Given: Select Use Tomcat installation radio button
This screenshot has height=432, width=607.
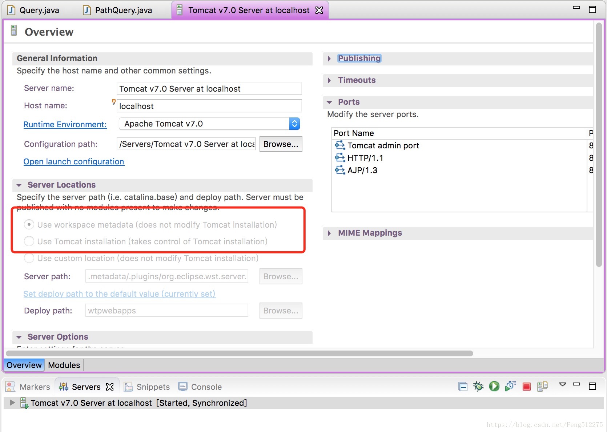Looking at the screenshot, I should (x=29, y=241).
